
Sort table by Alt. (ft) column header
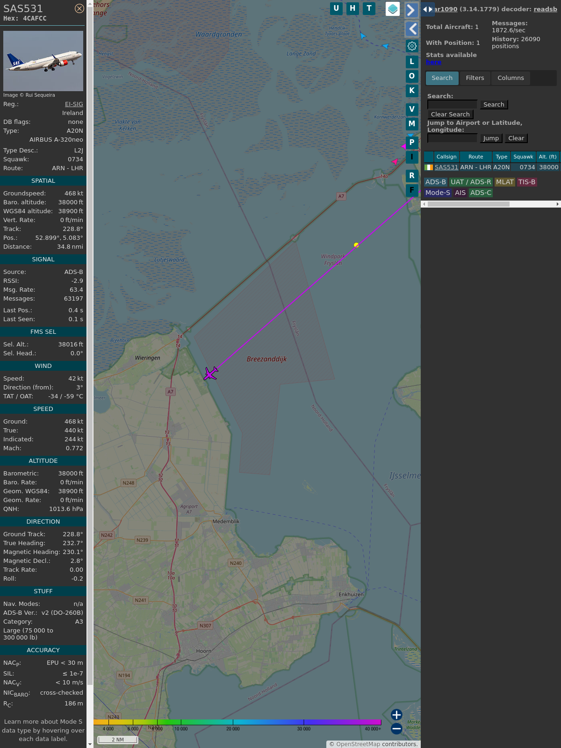click(547, 157)
